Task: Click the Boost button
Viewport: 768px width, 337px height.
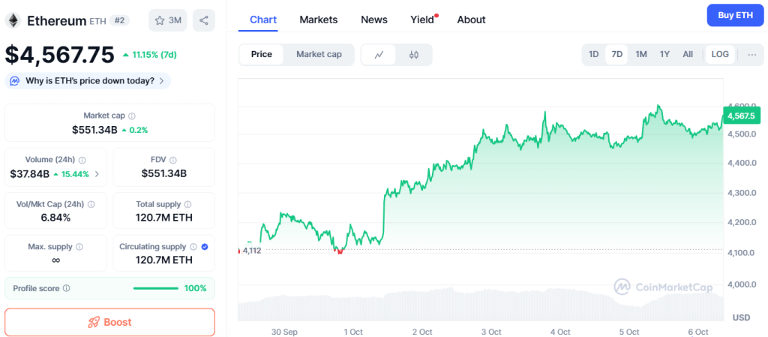Action: pyautogui.click(x=109, y=322)
